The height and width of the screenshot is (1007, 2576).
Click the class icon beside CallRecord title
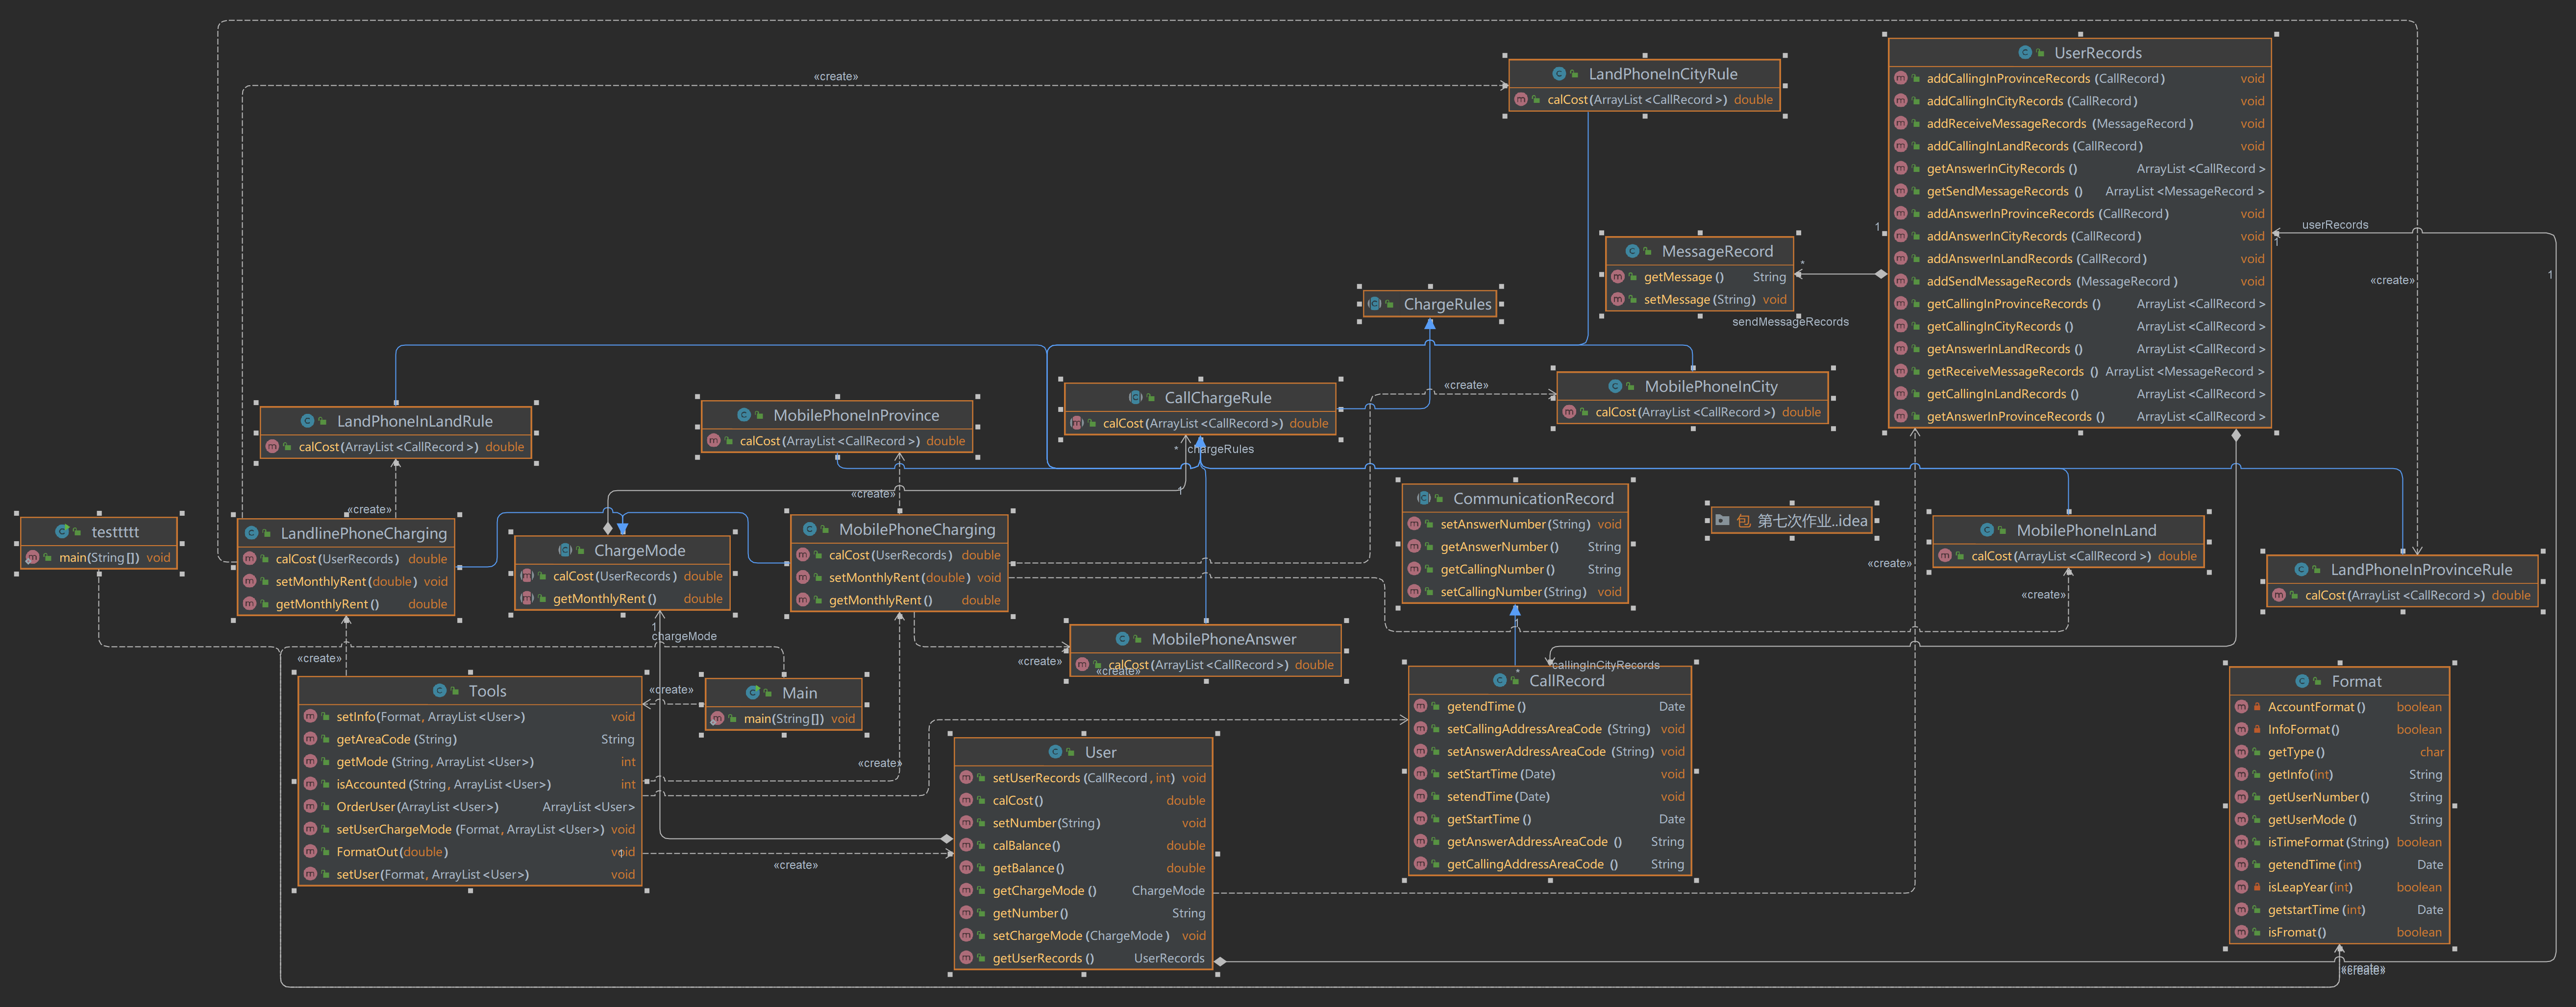point(1499,680)
